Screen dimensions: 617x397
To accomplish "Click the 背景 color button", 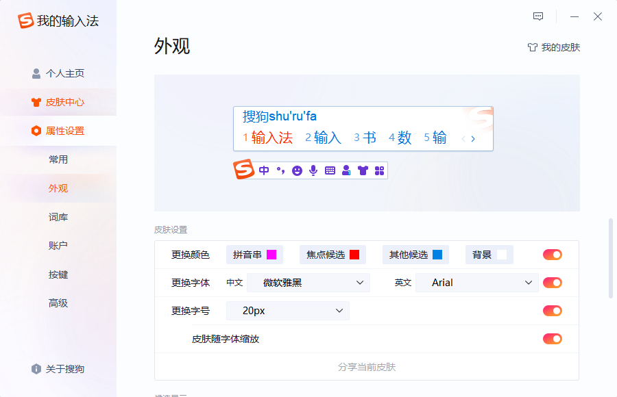I will point(489,255).
